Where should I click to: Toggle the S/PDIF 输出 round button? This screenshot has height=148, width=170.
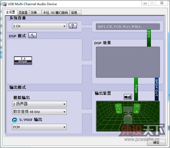[15, 120]
